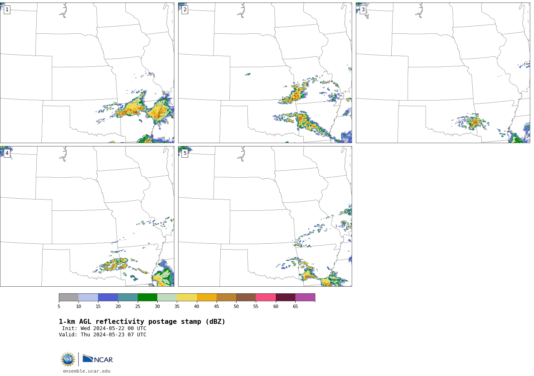
Task: Click the colorbar tick label 5
Action: (x=59, y=307)
